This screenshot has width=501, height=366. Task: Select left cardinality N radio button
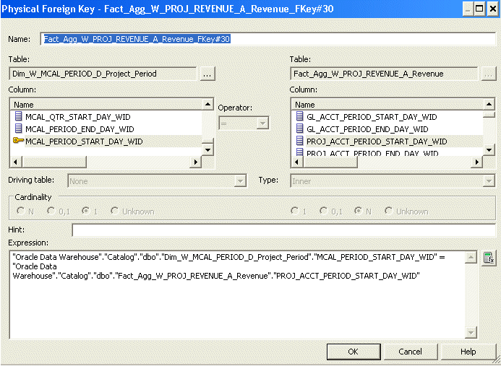21,212
